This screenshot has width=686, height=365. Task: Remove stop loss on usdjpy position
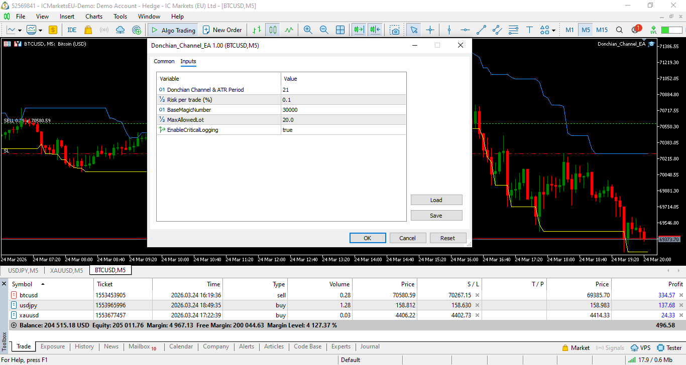point(477,305)
